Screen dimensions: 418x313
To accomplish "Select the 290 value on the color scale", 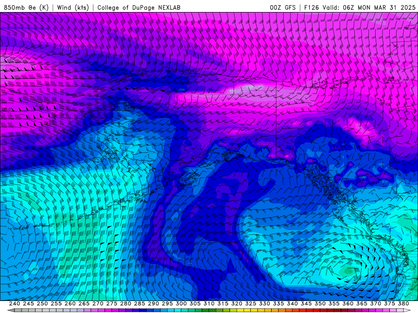I will pos(153,304).
